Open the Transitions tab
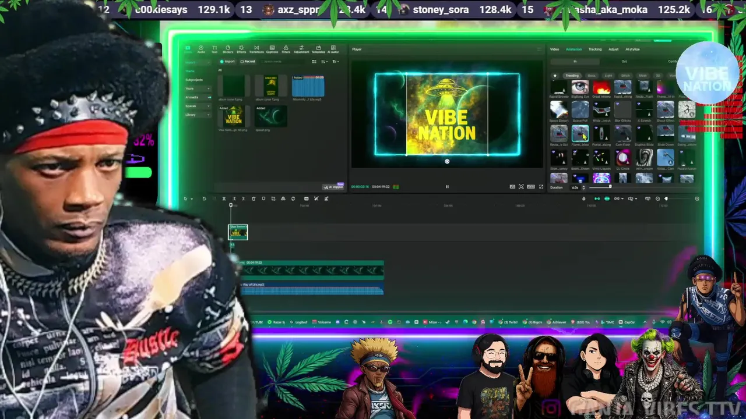Image resolution: width=746 pixels, height=419 pixels. click(x=256, y=49)
